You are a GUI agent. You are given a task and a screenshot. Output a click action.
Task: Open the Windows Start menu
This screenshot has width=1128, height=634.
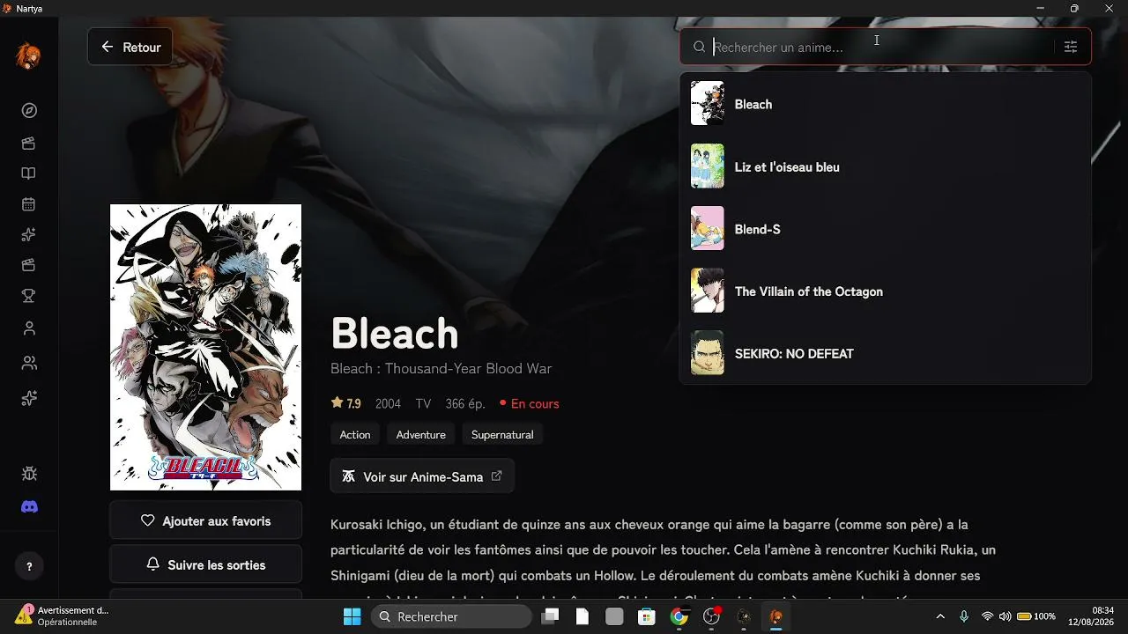click(352, 616)
